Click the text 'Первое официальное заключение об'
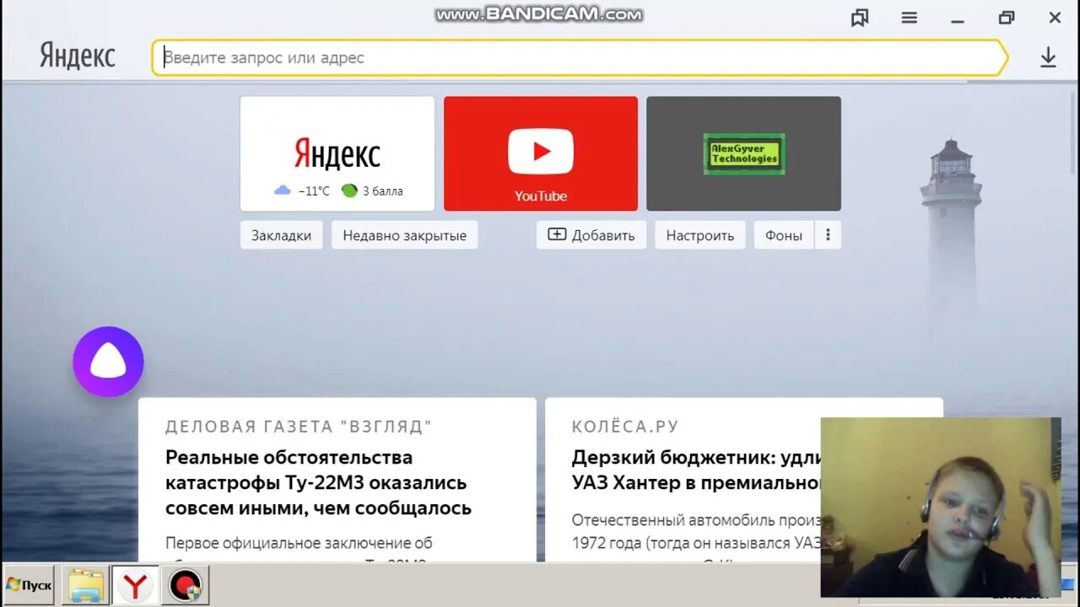This screenshot has height=607, width=1080. (299, 543)
